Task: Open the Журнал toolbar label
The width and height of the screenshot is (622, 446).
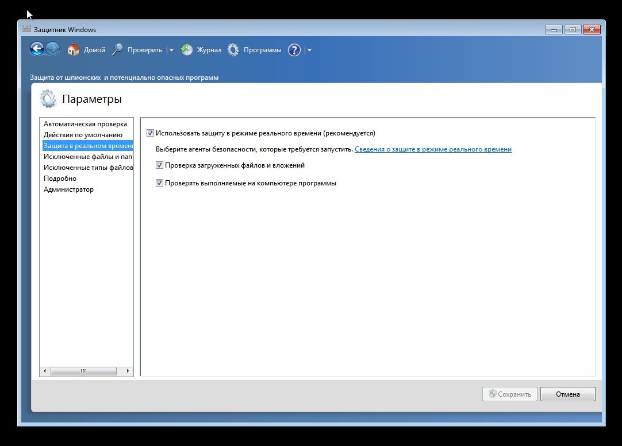Action: (209, 50)
